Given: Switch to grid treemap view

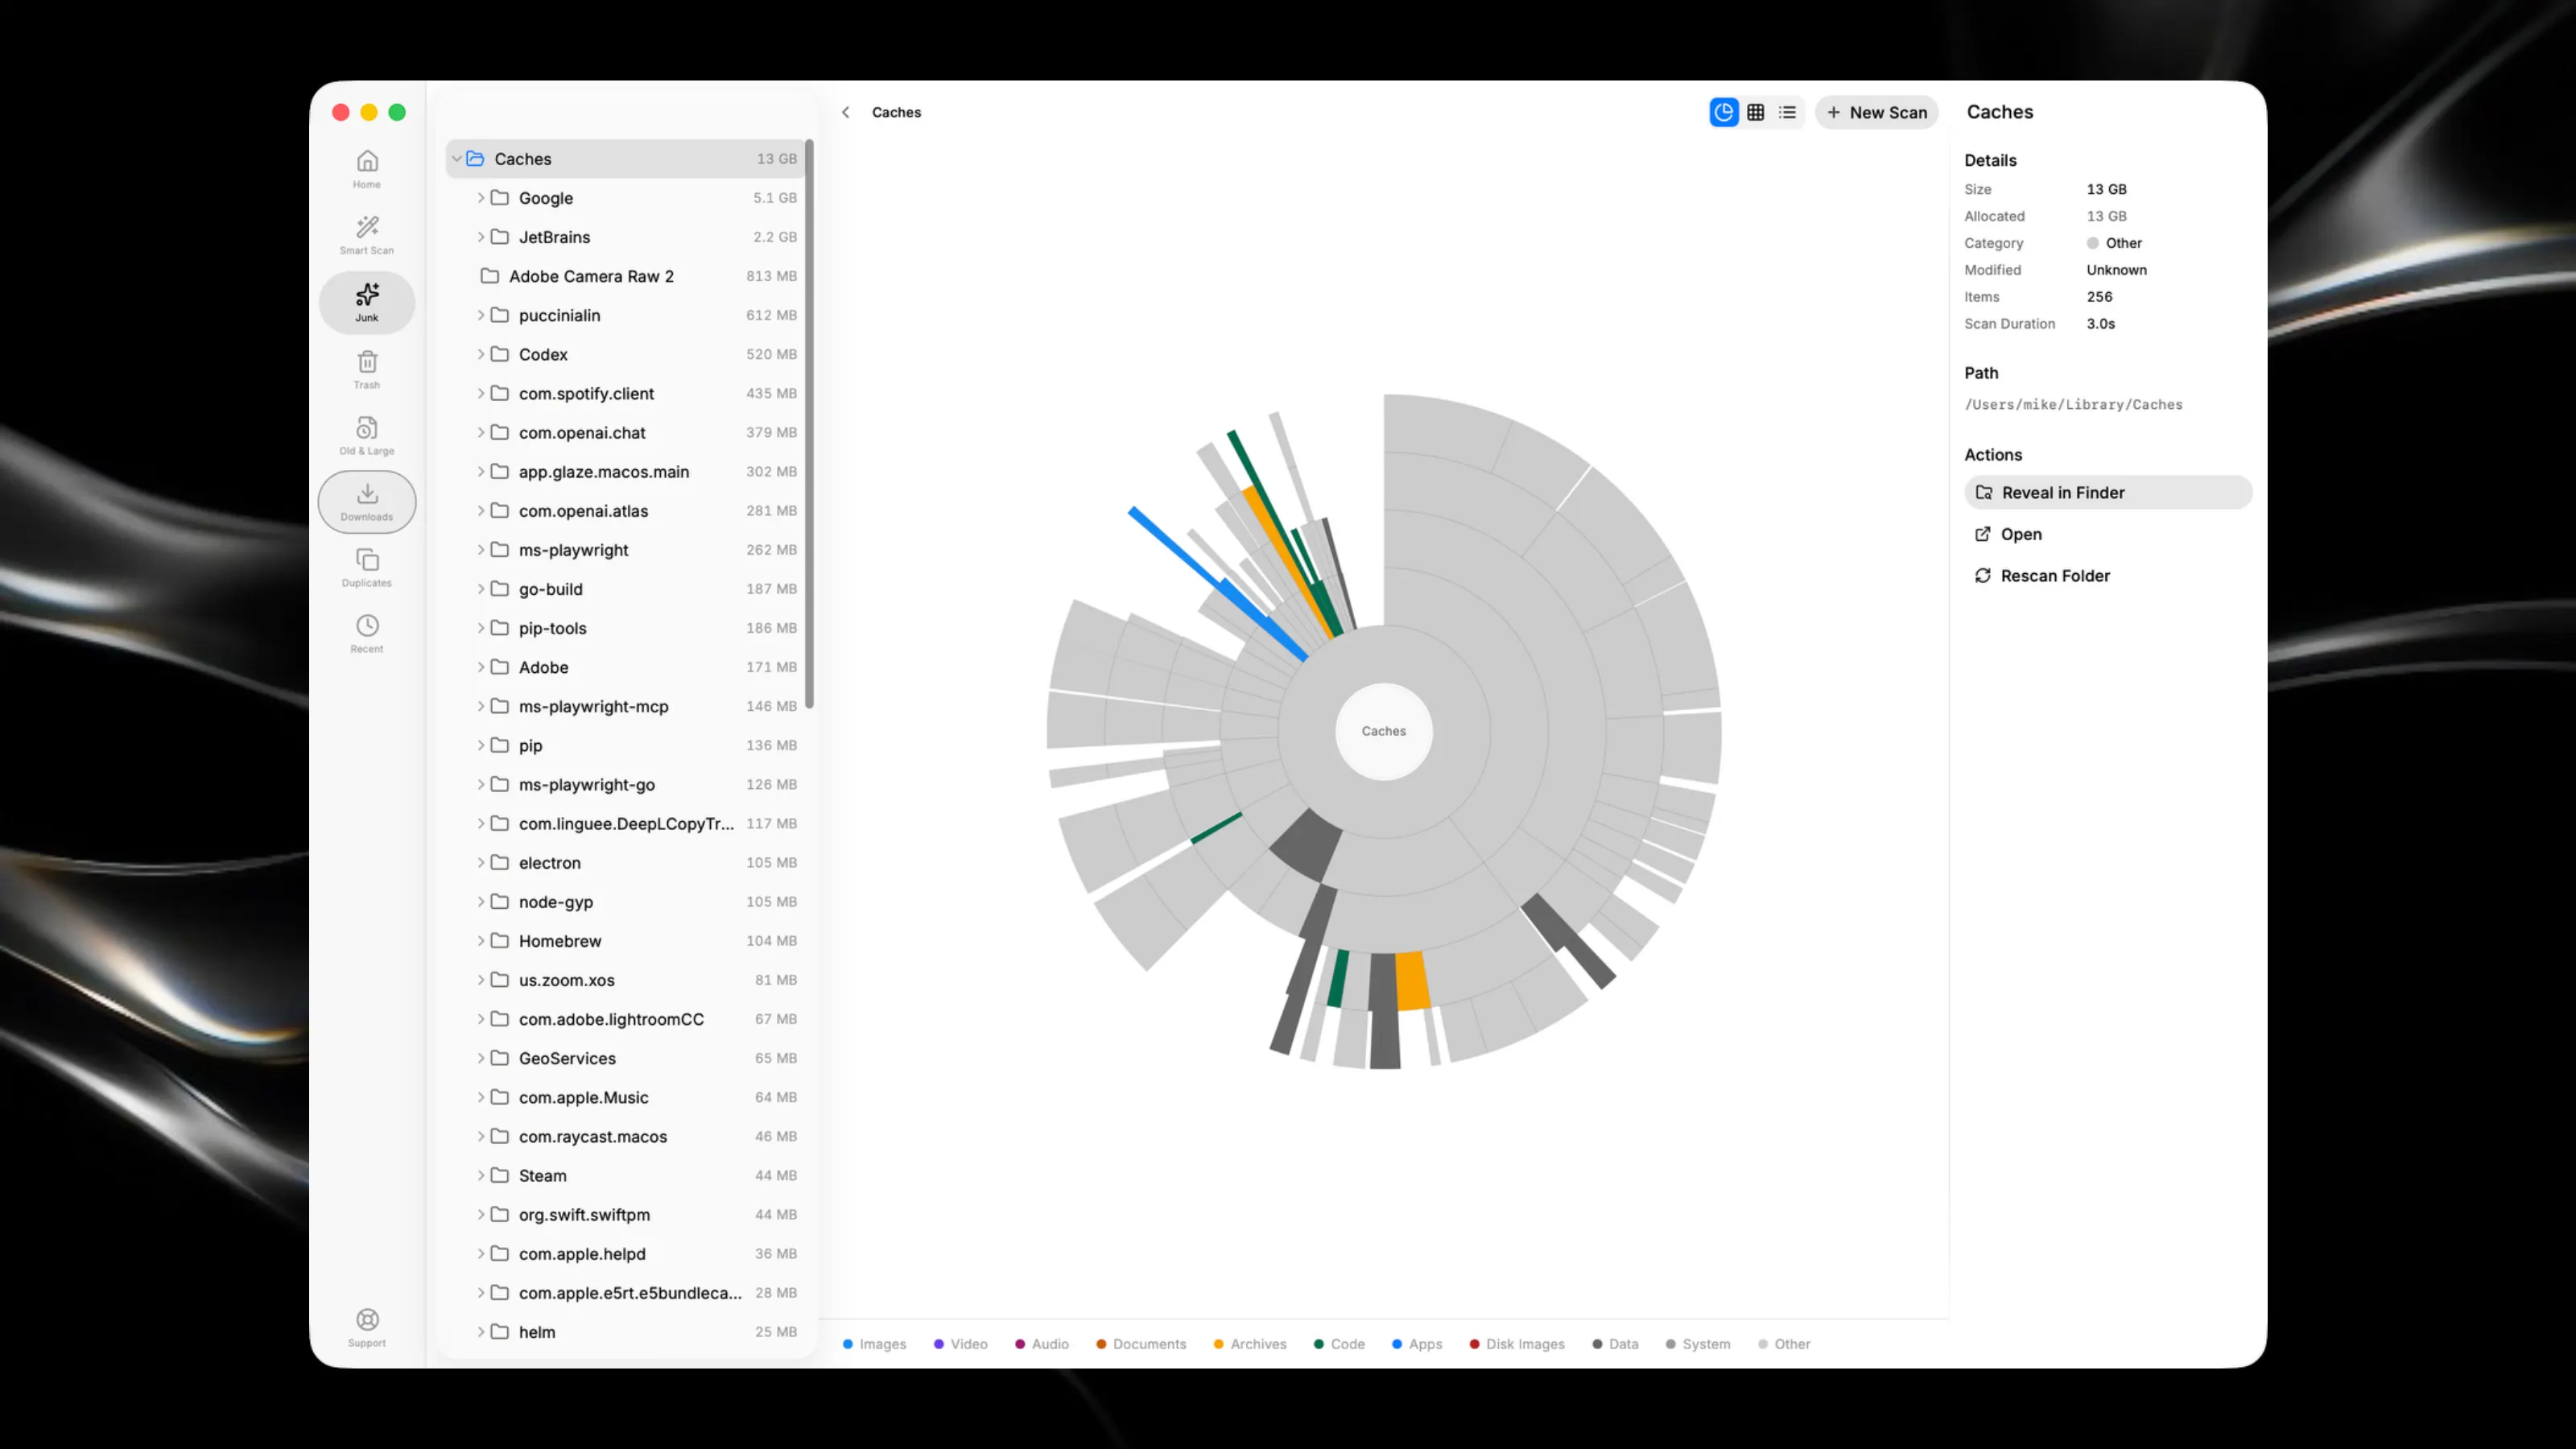Looking at the screenshot, I should tap(1756, 112).
